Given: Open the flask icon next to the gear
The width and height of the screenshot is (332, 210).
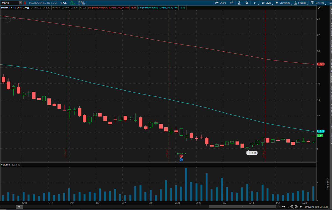Looking at the screenshot, I should [239, 3].
